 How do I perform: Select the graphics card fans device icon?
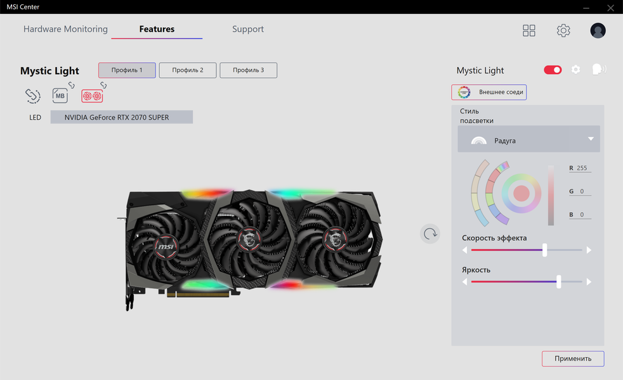(x=92, y=96)
